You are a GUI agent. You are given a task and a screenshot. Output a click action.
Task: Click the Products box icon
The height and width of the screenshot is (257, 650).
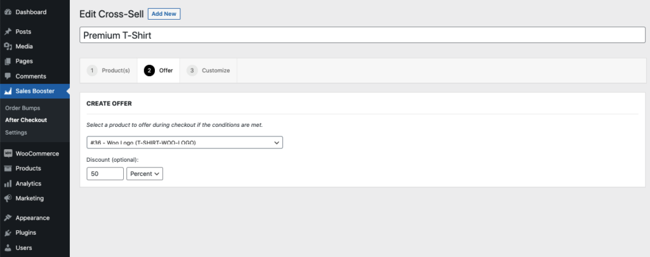(8, 168)
